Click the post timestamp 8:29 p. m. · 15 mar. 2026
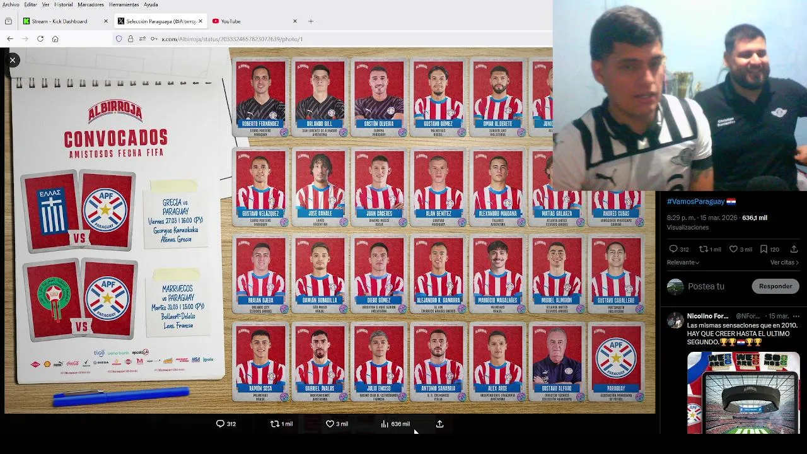 (702, 218)
